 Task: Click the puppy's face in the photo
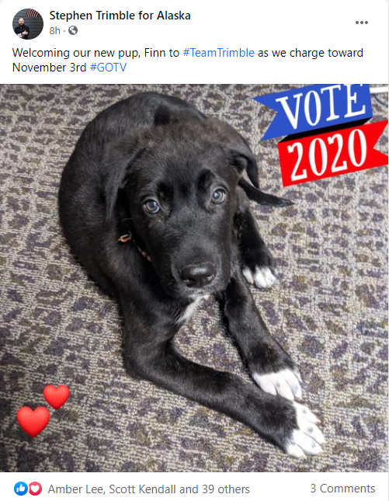(186, 224)
